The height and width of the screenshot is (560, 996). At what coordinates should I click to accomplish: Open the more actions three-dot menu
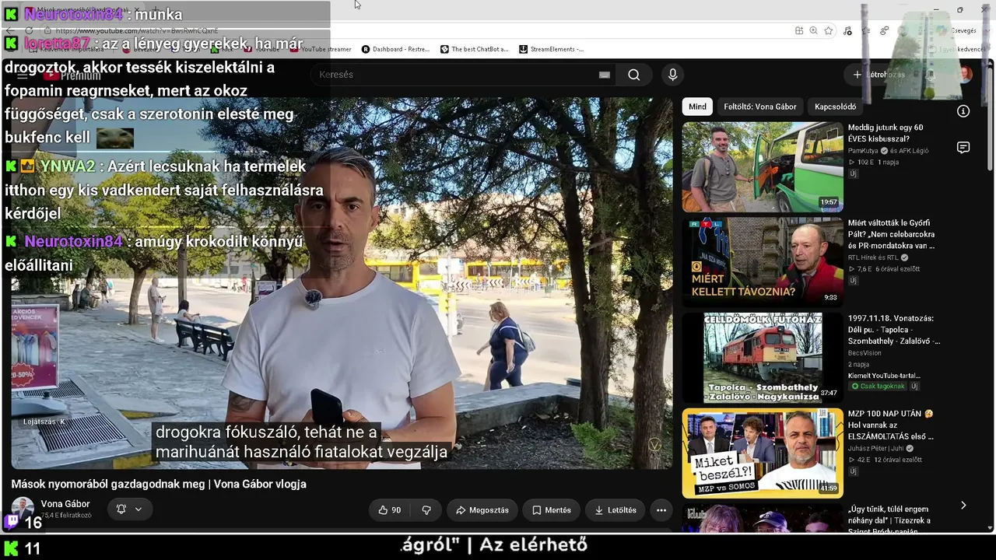[661, 510]
